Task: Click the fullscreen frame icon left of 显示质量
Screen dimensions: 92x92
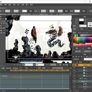Action: [x=60, y=65]
